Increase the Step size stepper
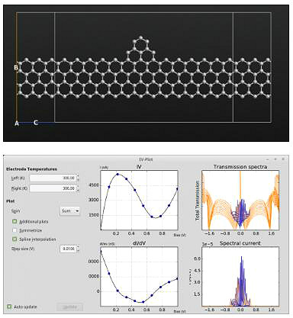 click(x=78, y=247)
